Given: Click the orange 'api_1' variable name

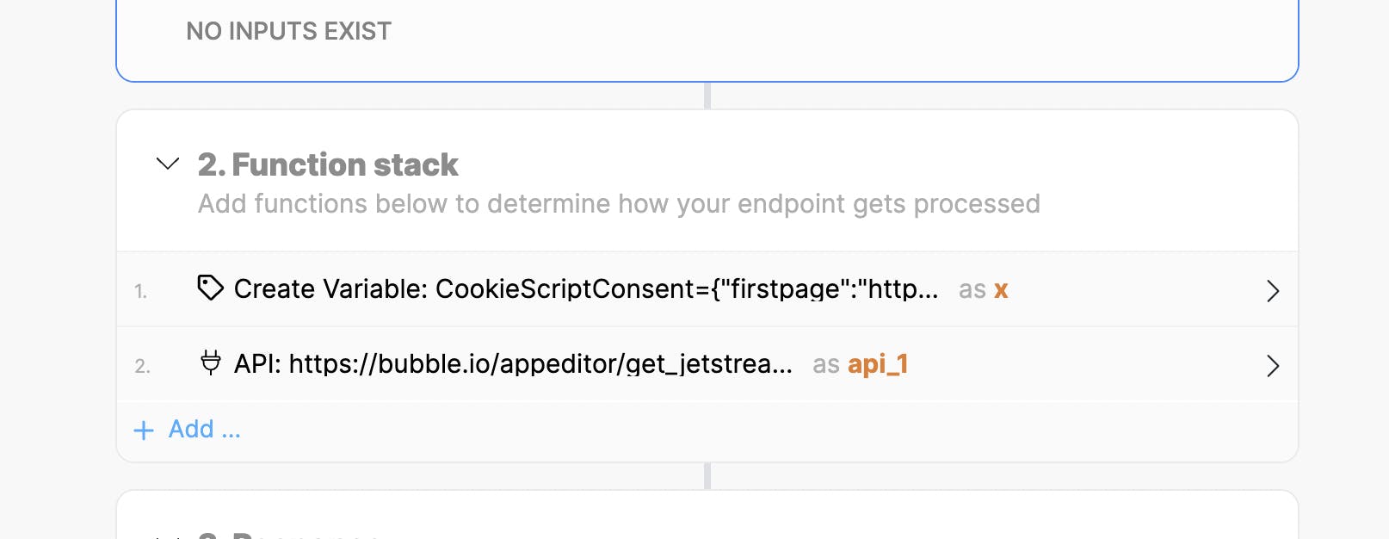Looking at the screenshot, I should point(878,364).
